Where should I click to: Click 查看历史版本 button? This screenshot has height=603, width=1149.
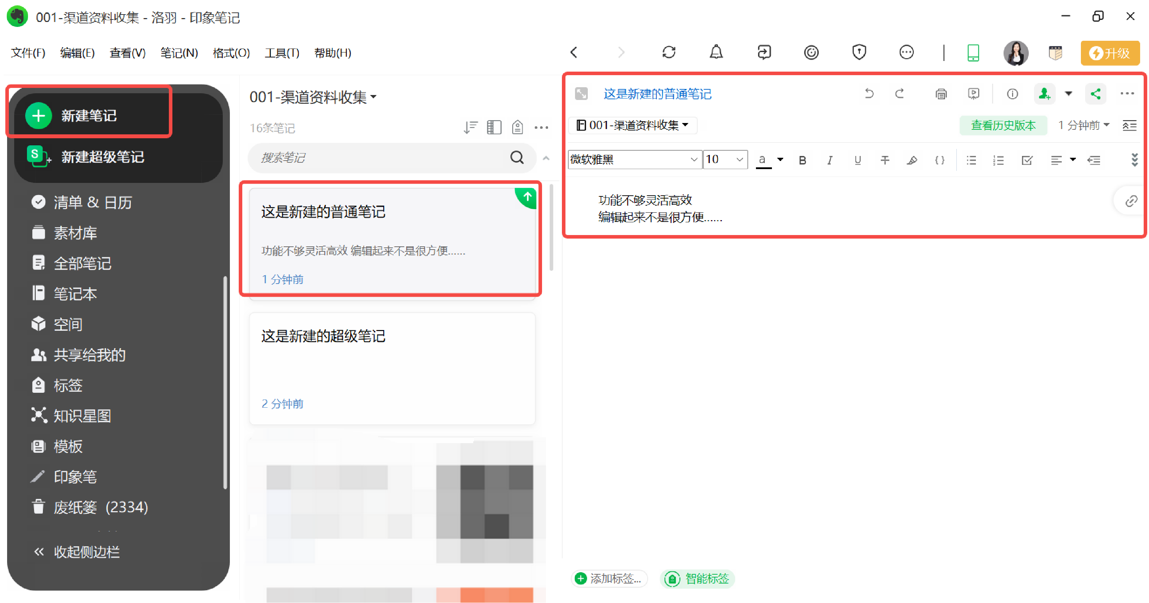pos(1003,125)
